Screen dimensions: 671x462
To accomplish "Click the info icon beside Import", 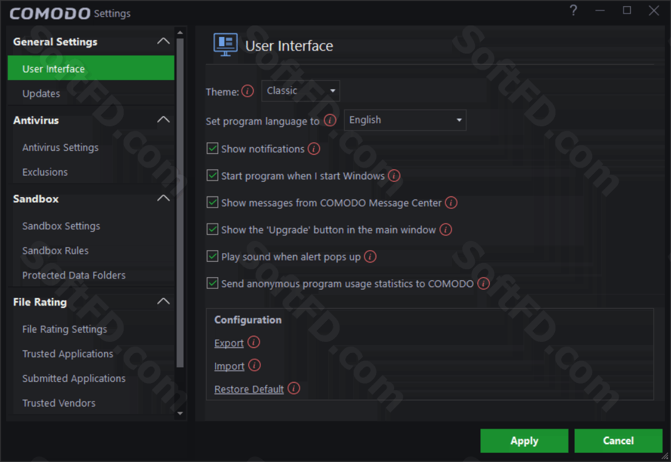I will pos(255,365).
